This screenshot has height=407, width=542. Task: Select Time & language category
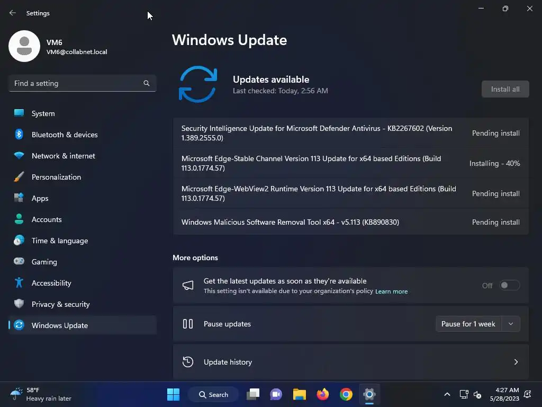[82, 241]
